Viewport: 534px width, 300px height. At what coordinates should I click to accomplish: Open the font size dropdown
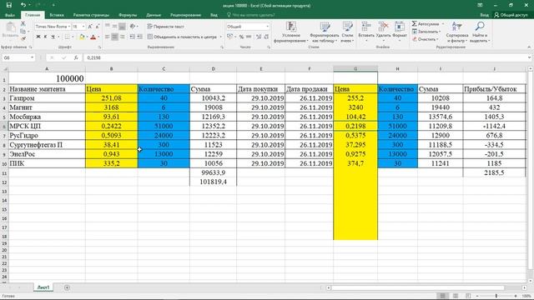(x=83, y=27)
